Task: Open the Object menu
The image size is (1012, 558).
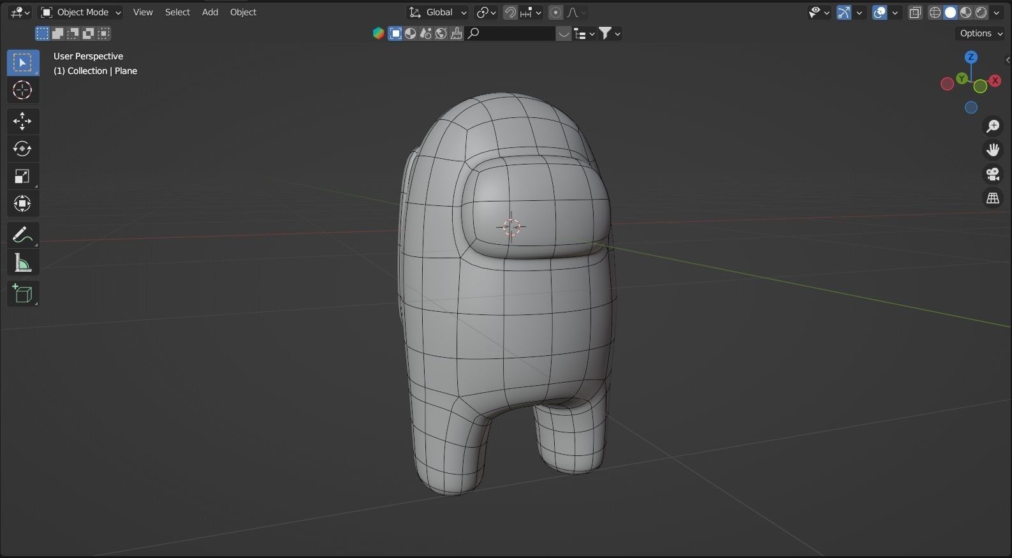Action: click(243, 12)
